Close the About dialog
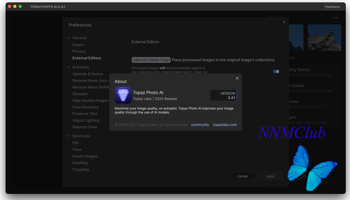Image resolution: width=350 pixels, height=200 pixels. [237, 78]
